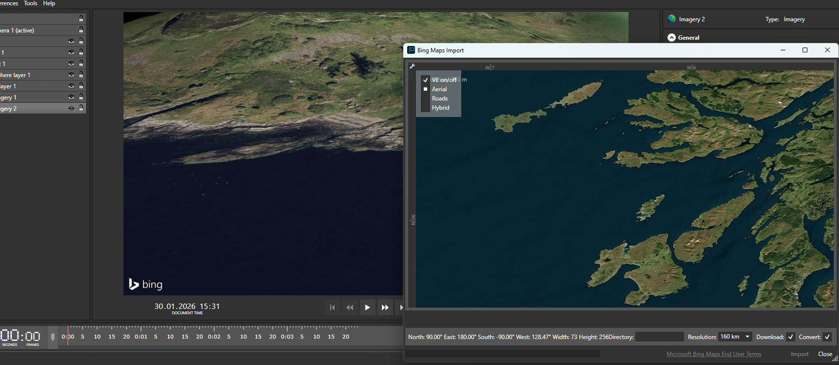
Task: Select Roads in the map type menu
Action: [x=440, y=99]
